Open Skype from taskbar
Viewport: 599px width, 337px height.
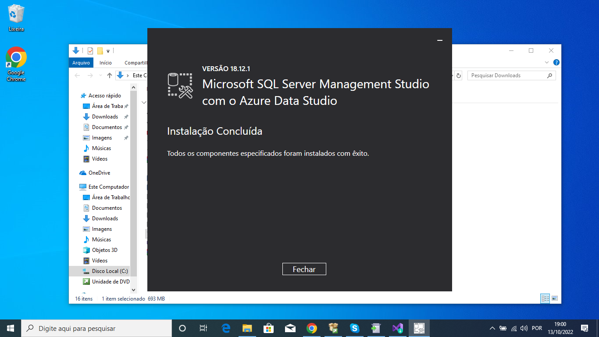[x=355, y=328]
